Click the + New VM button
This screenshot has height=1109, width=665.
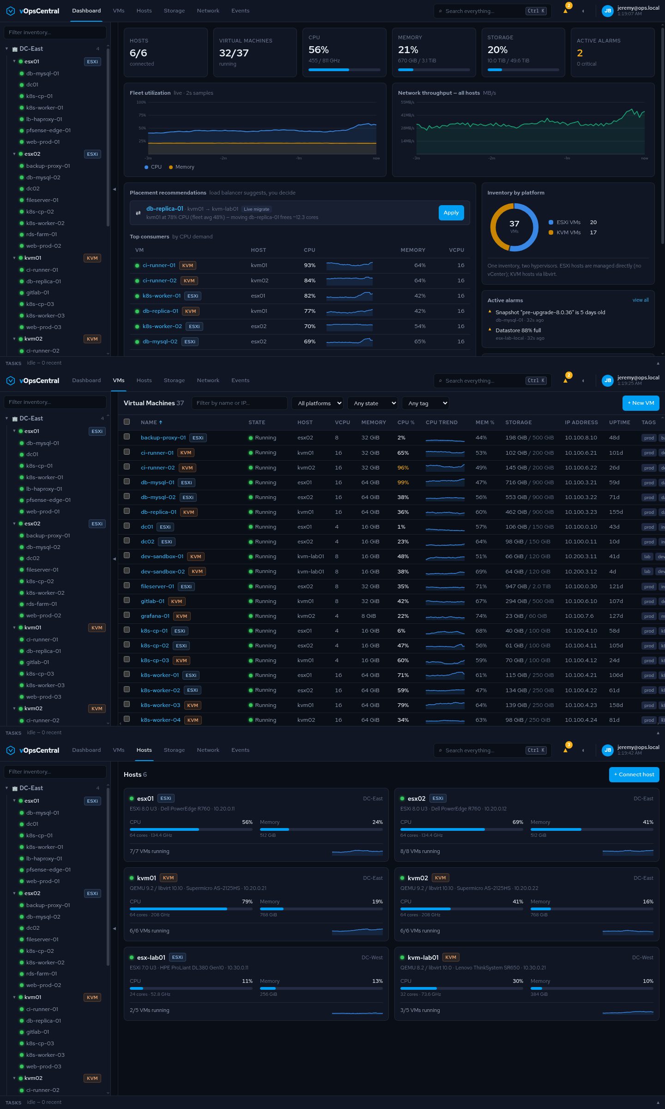click(x=641, y=403)
